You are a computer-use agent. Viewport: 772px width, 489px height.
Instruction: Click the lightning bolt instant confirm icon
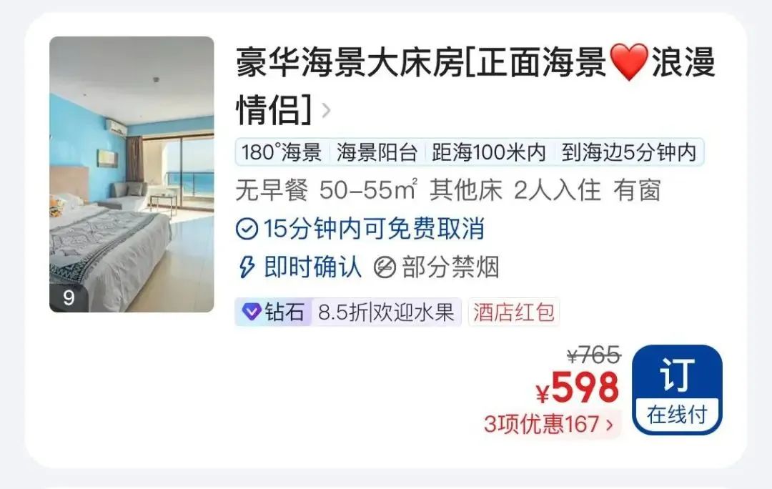[x=247, y=267]
